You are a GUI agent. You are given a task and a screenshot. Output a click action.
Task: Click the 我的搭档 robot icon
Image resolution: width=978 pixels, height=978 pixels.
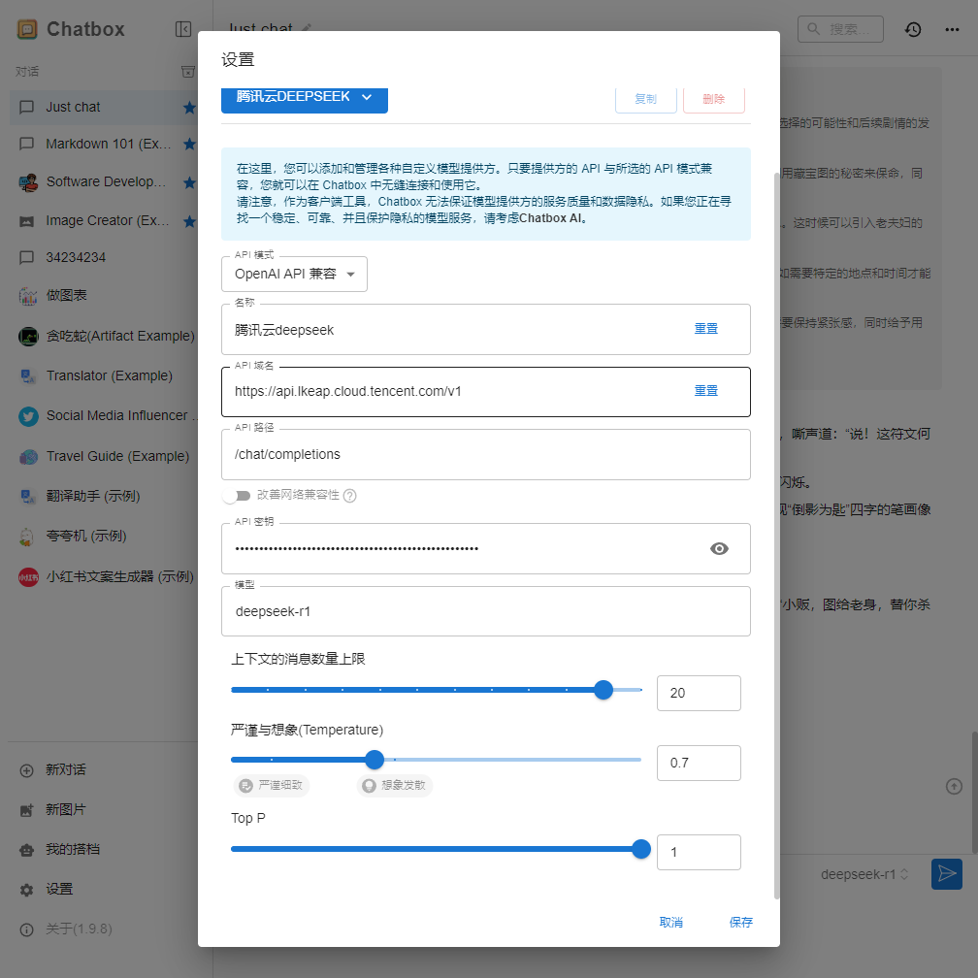point(26,850)
